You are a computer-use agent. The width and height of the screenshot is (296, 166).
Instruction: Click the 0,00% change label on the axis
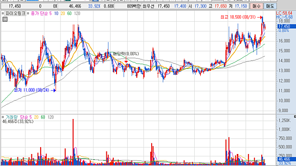(x=284, y=30)
